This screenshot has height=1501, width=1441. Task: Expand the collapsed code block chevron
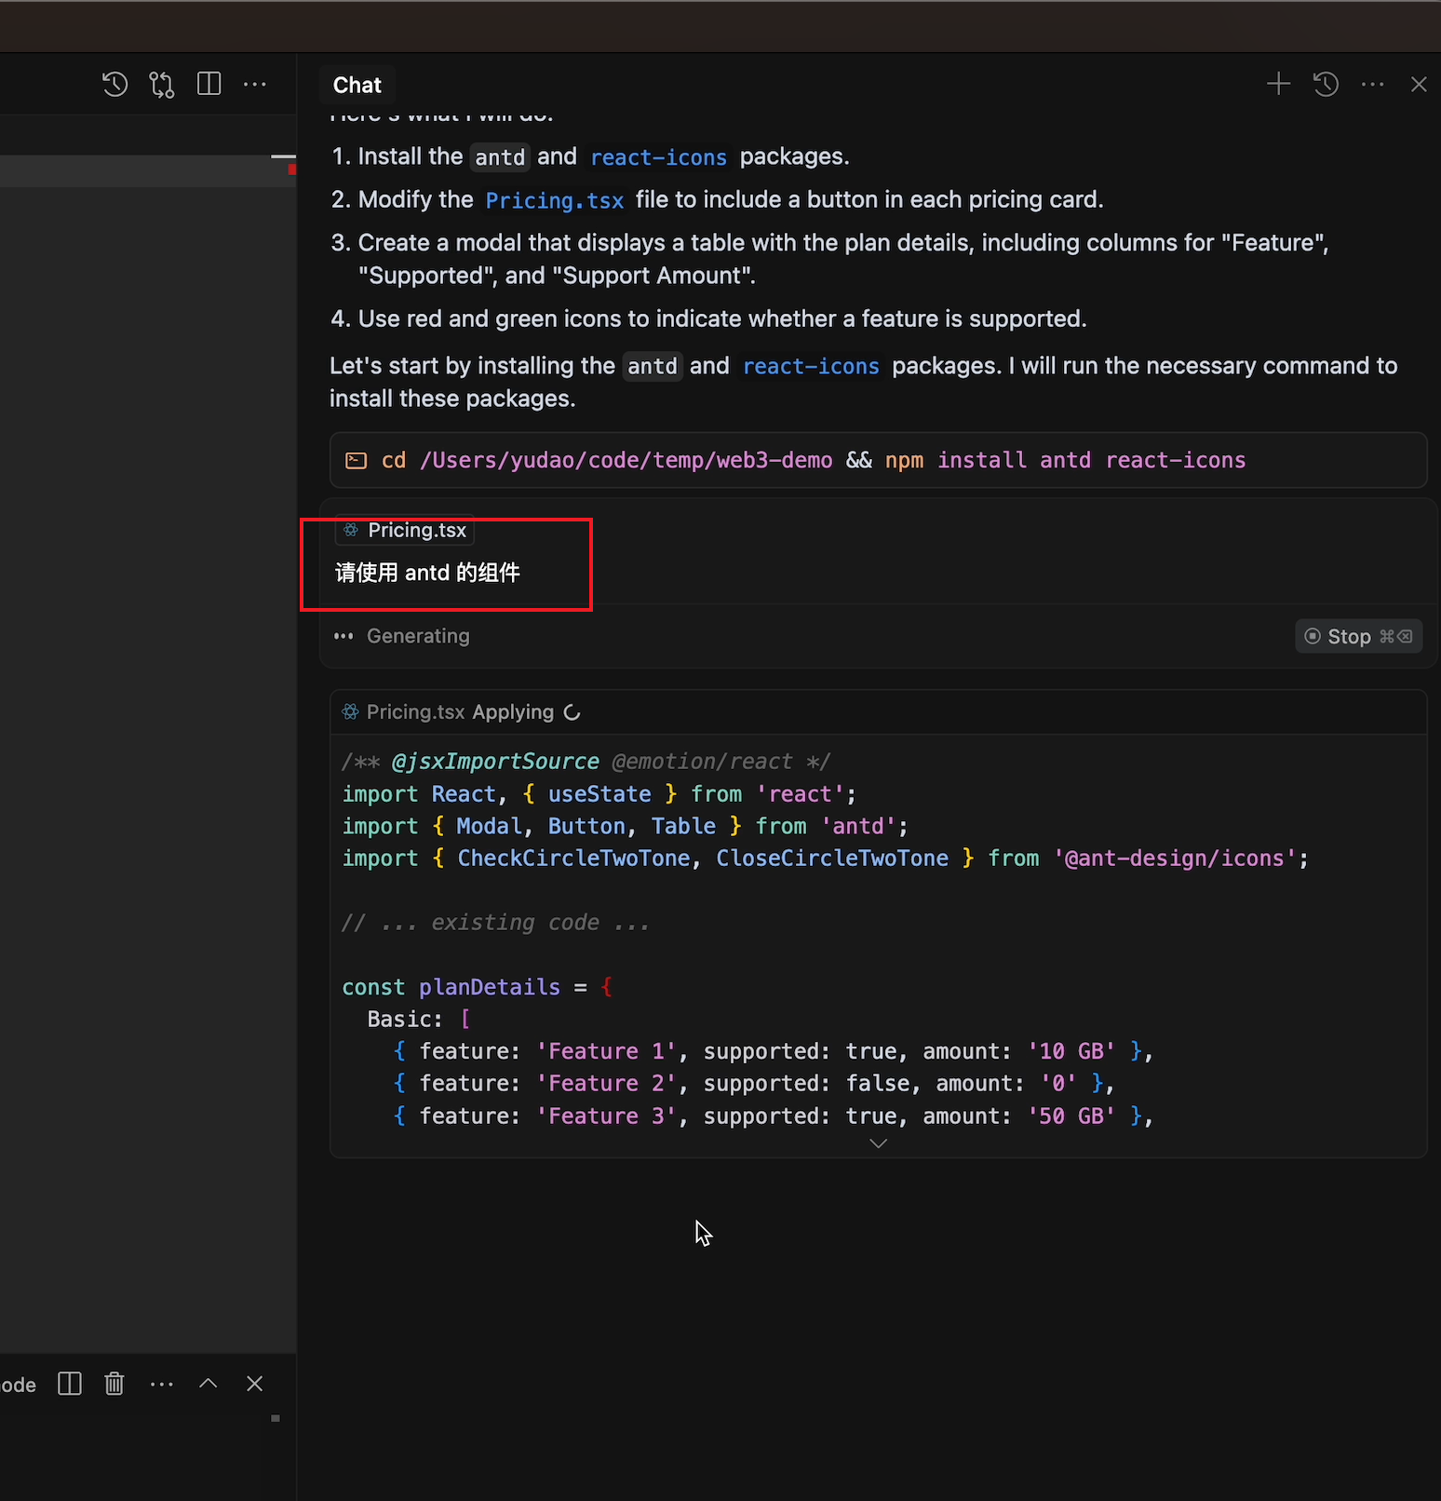(878, 1143)
